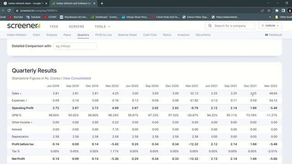292x164 pixels.
Task: Open the VARUN account dropdown
Action: (x=270, y=26)
